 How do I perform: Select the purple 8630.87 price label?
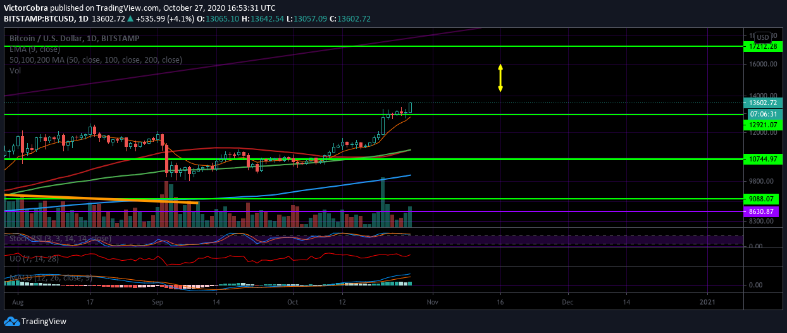762,211
